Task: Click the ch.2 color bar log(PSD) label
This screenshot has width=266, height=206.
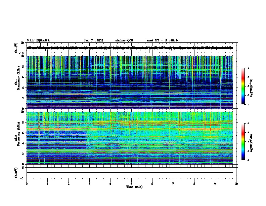Action: [251, 143]
